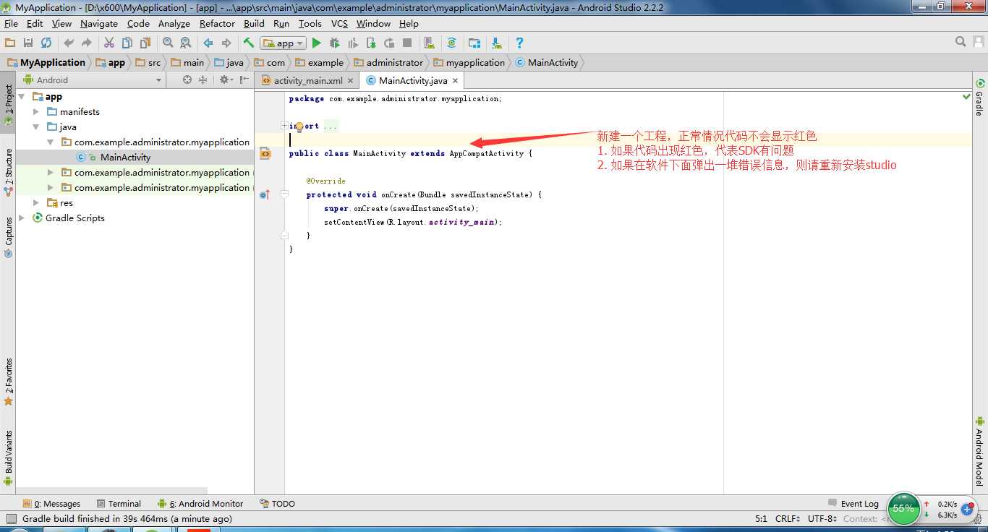Viewport: 988px width, 532px height.
Task: Sync project with Gradle files icon
Action: pos(451,43)
